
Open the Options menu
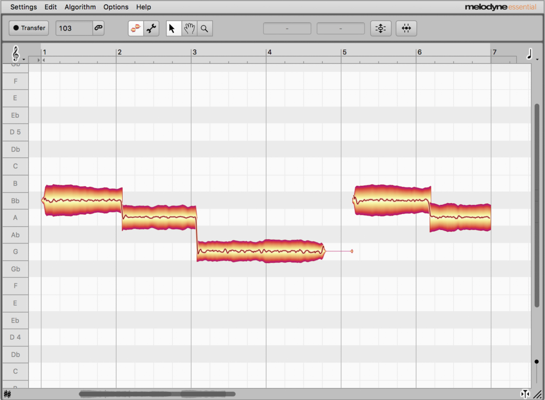tap(116, 7)
